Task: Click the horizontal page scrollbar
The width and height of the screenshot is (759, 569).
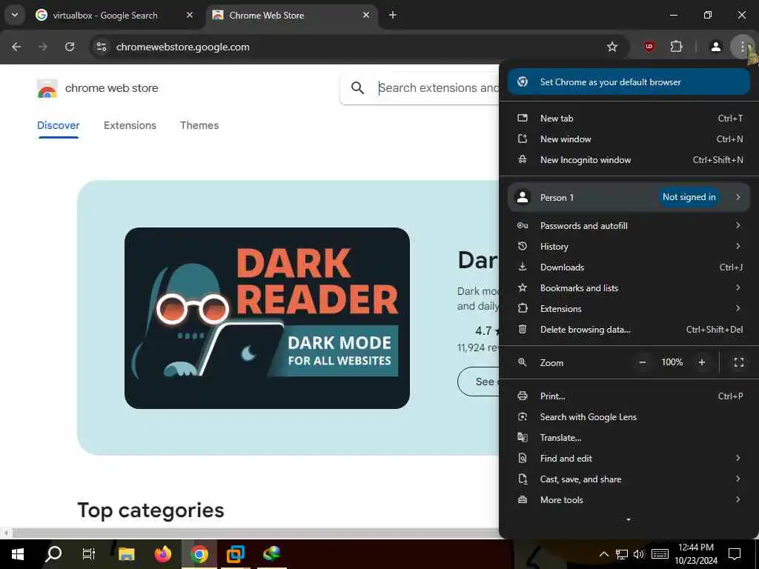Action: tap(256, 533)
